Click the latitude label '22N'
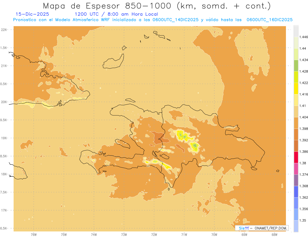This screenshot has width=308, height=238. (4, 30)
